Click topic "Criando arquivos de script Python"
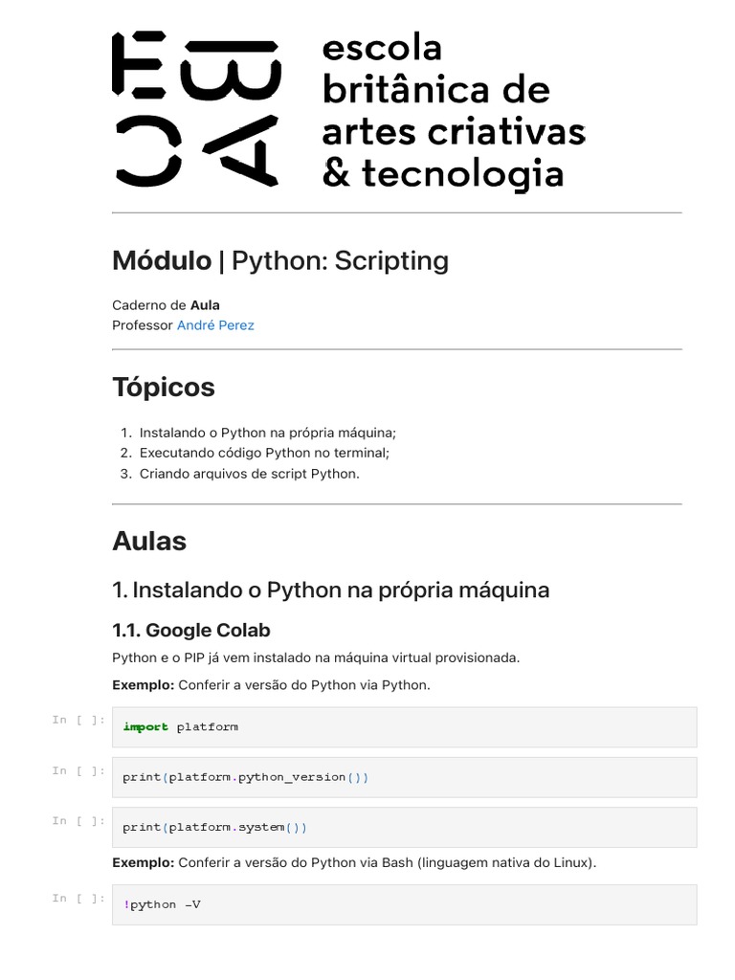 (x=249, y=474)
